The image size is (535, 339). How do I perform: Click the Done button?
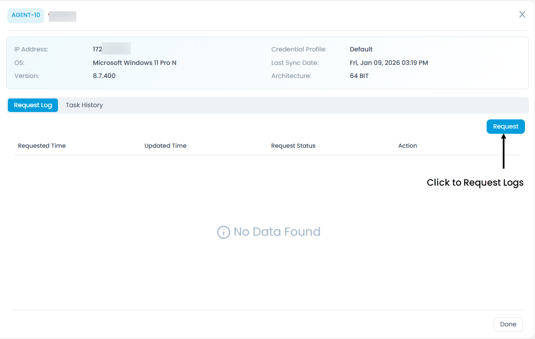point(508,324)
